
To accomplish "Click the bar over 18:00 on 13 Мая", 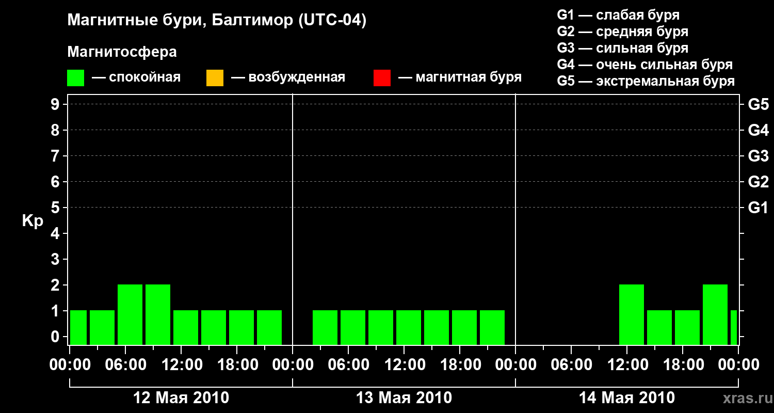I will click(464, 327).
